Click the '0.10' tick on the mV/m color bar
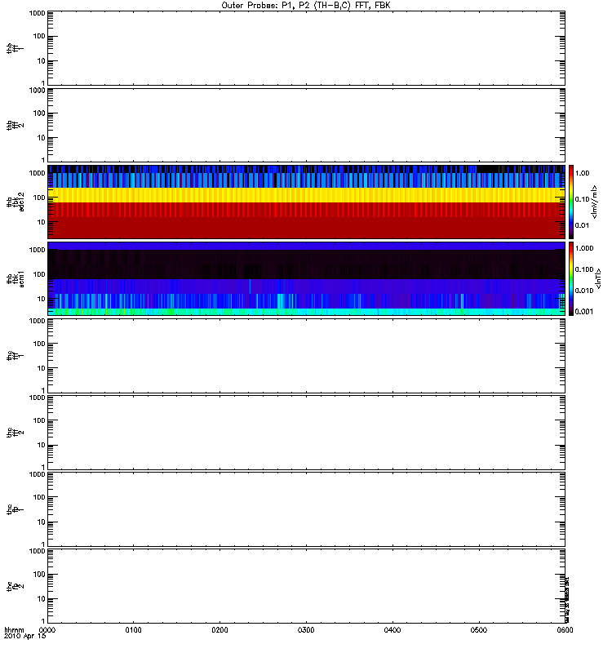The width and height of the screenshot is (612, 653). 582,199
